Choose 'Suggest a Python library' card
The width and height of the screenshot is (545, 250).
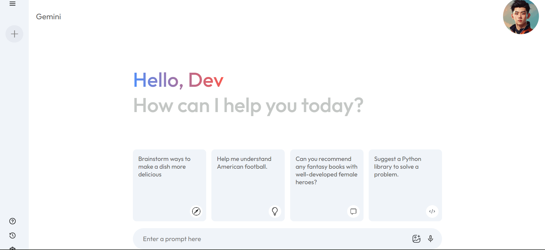tap(405, 185)
